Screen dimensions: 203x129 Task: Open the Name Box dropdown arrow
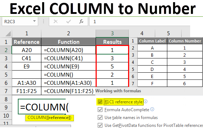(x=34, y=21)
